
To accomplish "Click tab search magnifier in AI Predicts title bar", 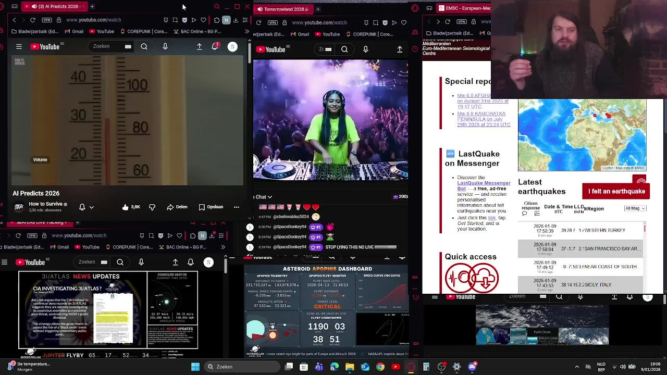I will (217, 6).
